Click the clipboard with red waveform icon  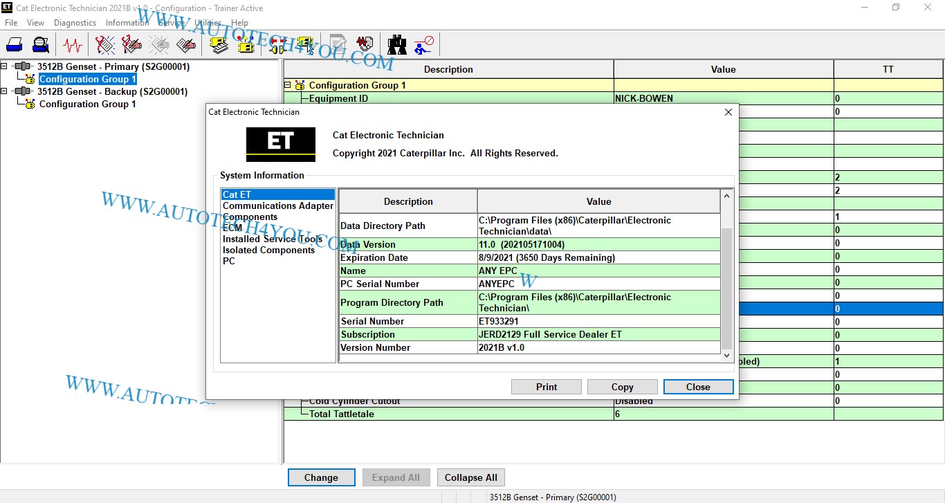pyautogui.click(x=365, y=45)
